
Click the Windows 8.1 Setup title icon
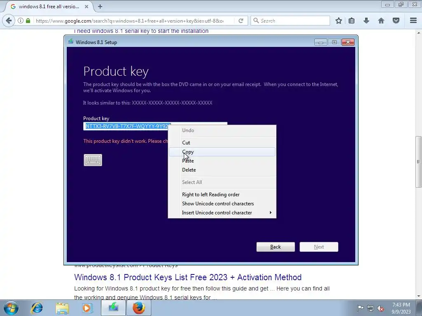[x=71, y=42]
